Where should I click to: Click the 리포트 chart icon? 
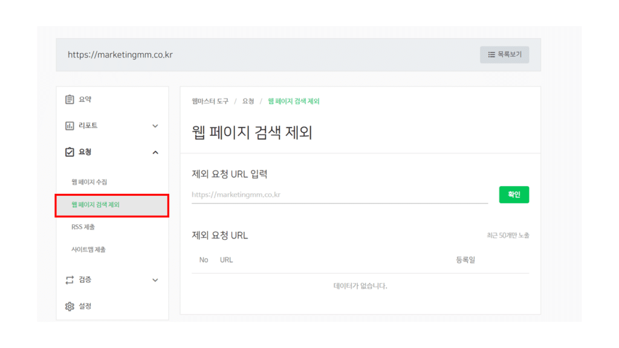point(70,126)
